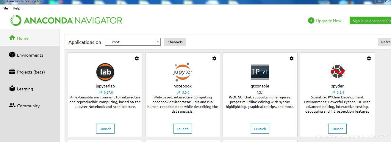Click Sign in to Anaconda Cloud
Image resolution: width=391 pixels, height=142 pixels.
[x=370, y=20]
